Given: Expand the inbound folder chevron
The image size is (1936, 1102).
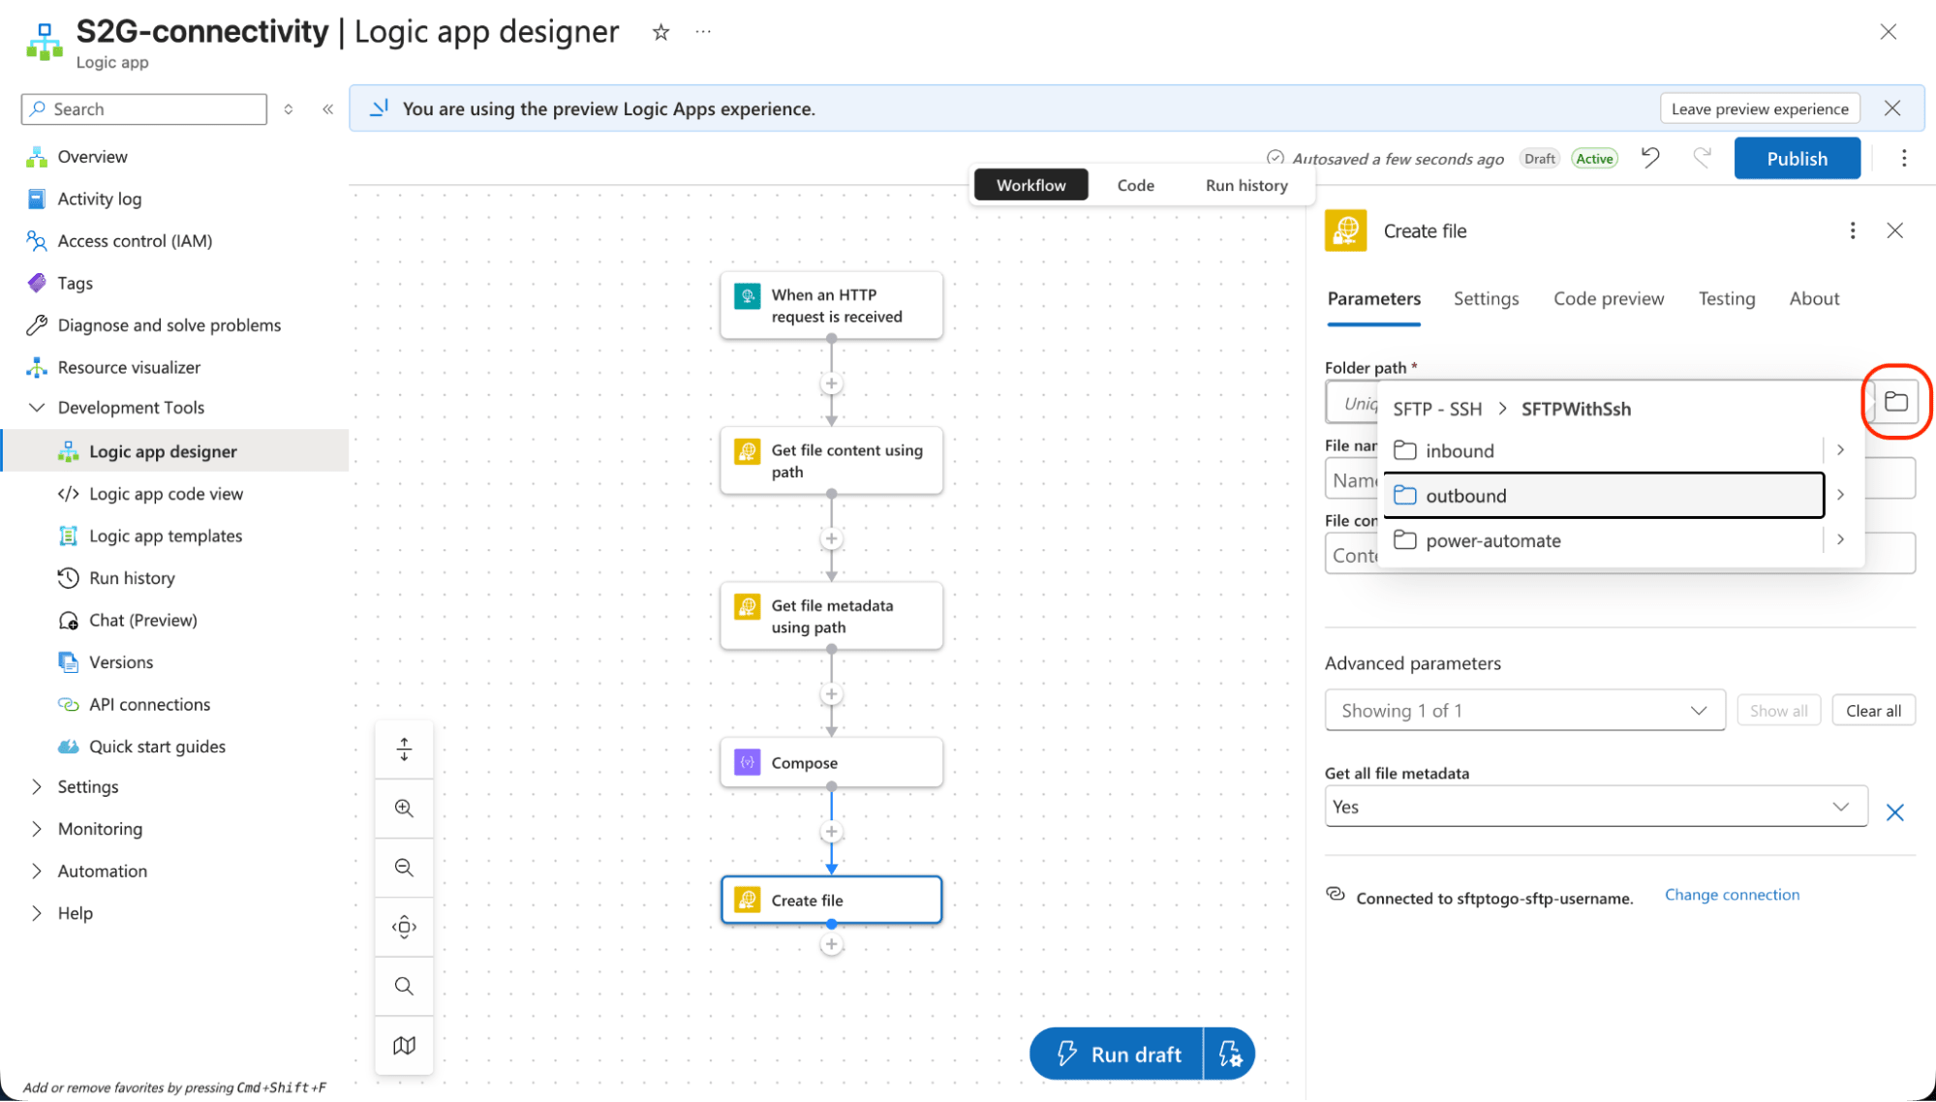Looking at the screenshot, I should [1841, 450].
